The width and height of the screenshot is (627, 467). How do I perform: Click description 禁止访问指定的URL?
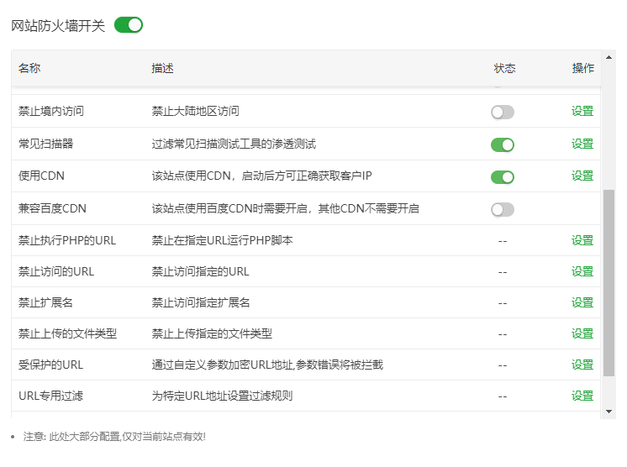tap(200, 271)
